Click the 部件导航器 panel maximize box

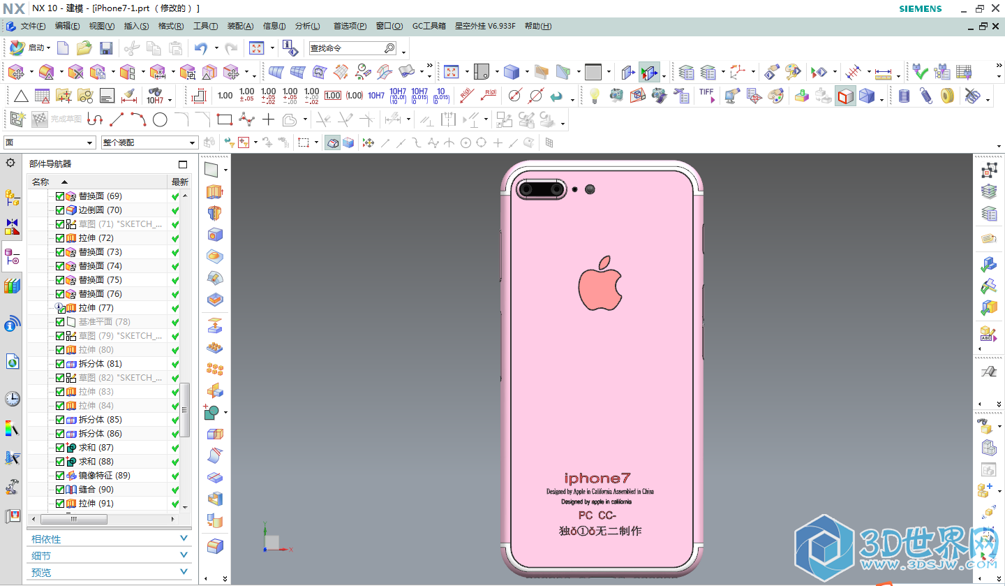[x=183, y=164]
